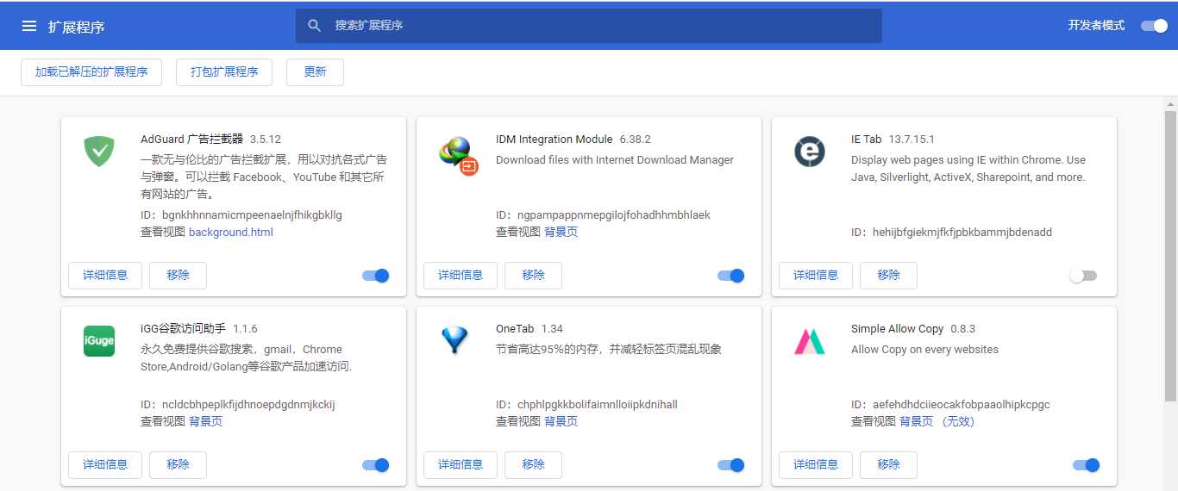The image size is (1178, 491).
Task: Open IDM 背景页 link
Action: 561,233
